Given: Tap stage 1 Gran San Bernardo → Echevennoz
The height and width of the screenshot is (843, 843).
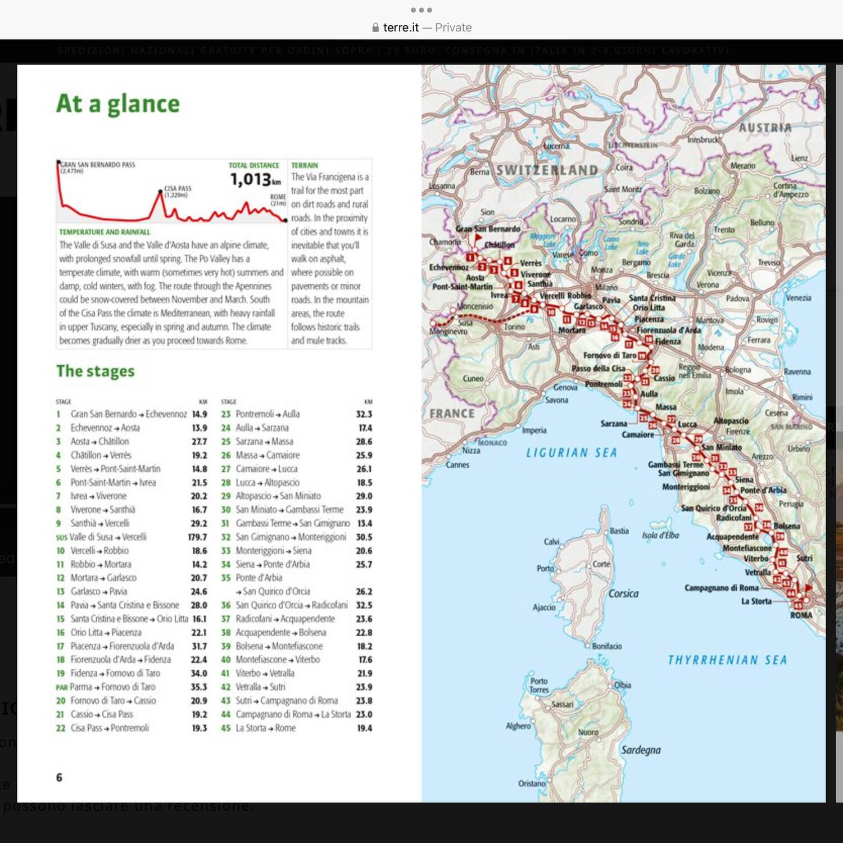Looking at the screenshot, I should click(x=132, y=414).
